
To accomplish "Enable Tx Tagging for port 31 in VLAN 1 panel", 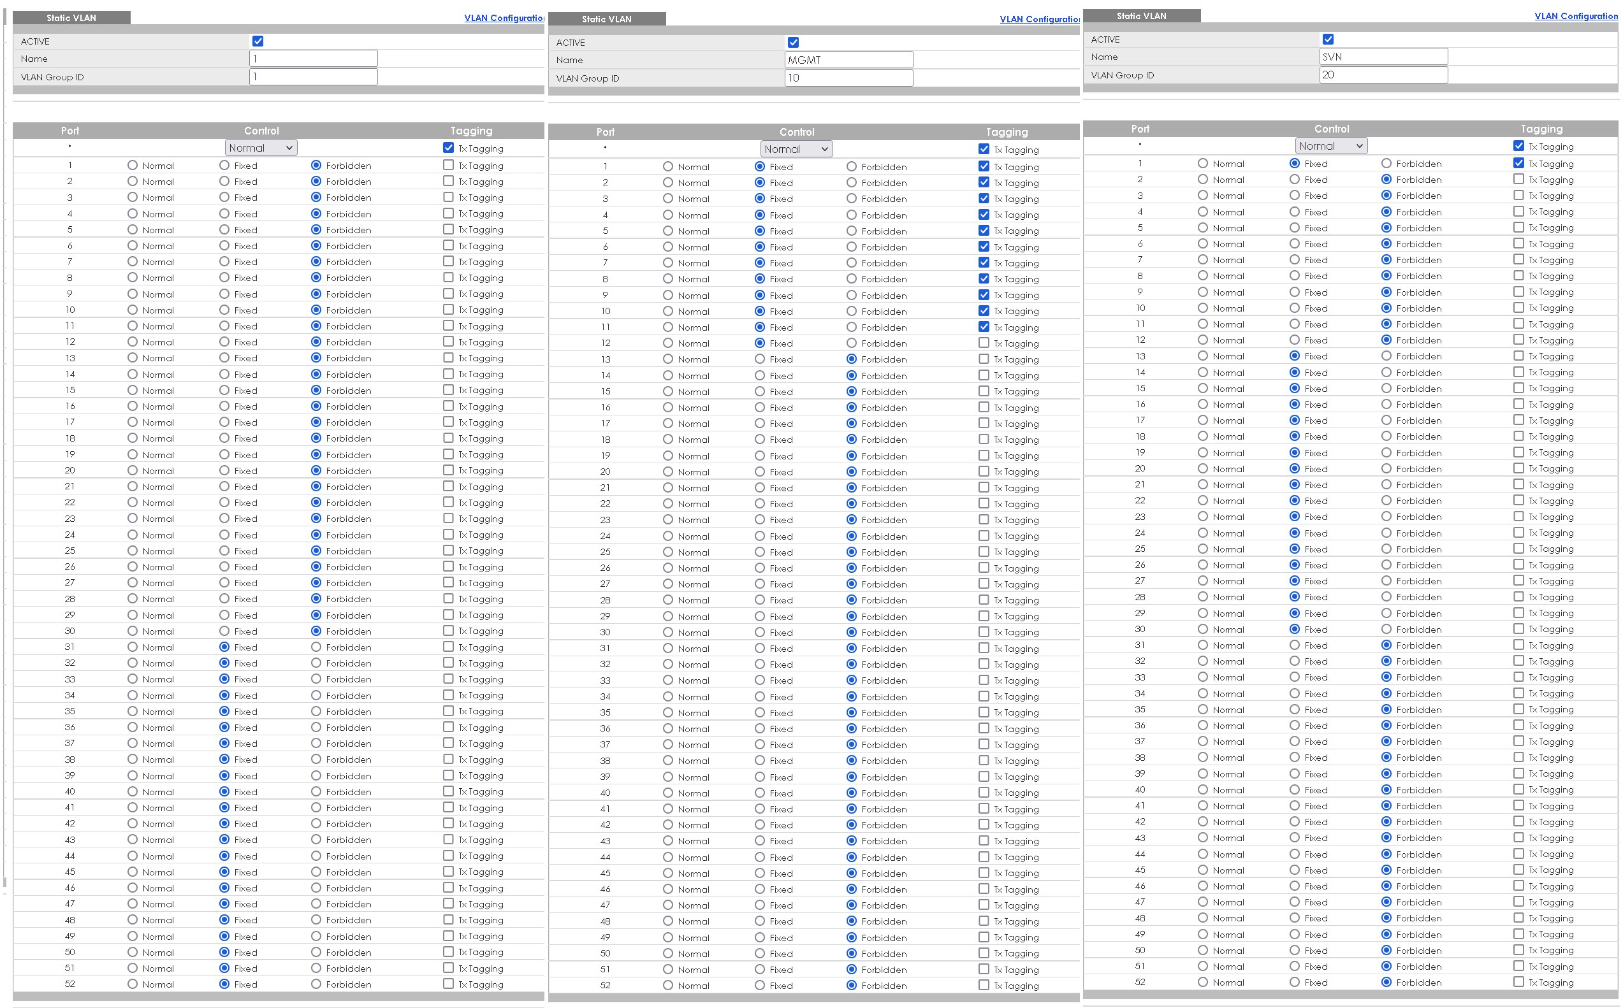I will tap(448, 647).
